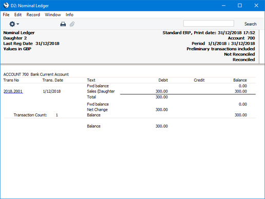This screenshot has height=199, width=265.
Task: Open the File menu
Action: point(6,15)
